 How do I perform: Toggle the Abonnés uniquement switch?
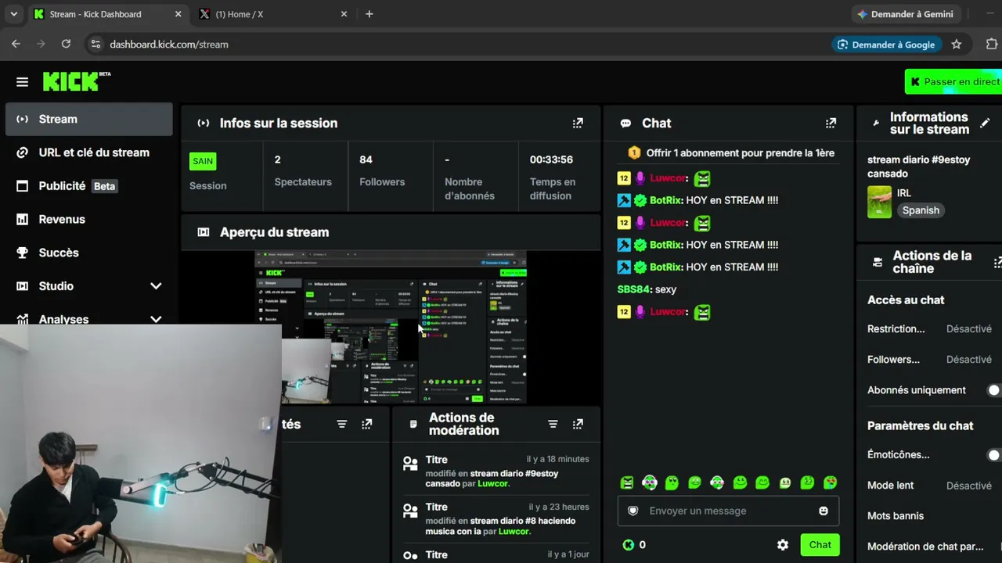click(993, 390)
